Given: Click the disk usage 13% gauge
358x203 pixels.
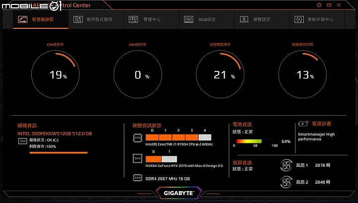Looking at the screenshot, I should click(x=302, y=74).
